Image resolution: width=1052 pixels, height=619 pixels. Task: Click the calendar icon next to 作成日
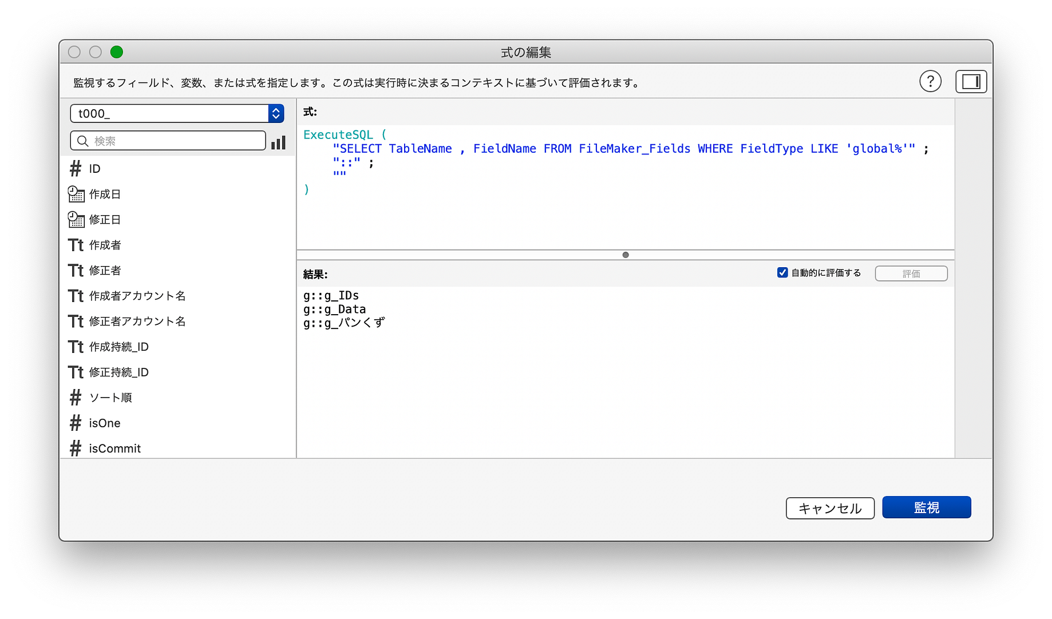point(76,194)
